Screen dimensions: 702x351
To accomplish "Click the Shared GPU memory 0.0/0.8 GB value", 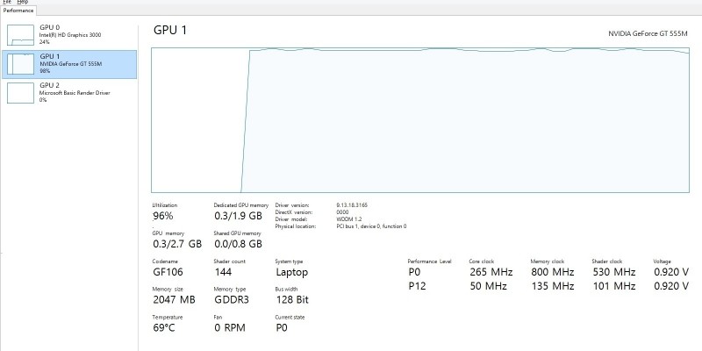I will (238, 243).
